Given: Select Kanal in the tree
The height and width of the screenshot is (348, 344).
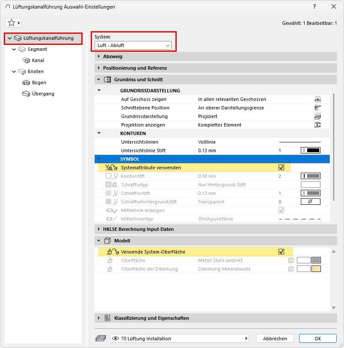Looking at the screenshot, I should (38, 60).
